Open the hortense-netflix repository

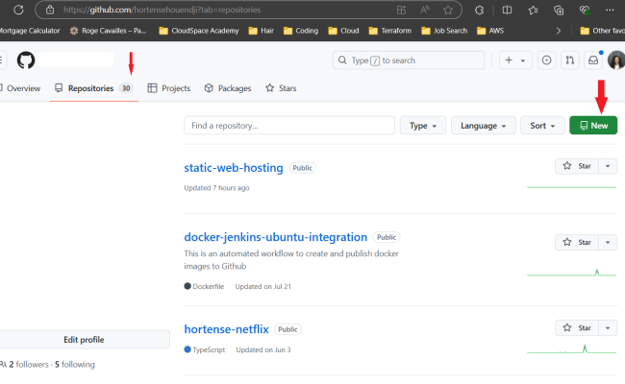pyautogui.click(x=226, y=329)
